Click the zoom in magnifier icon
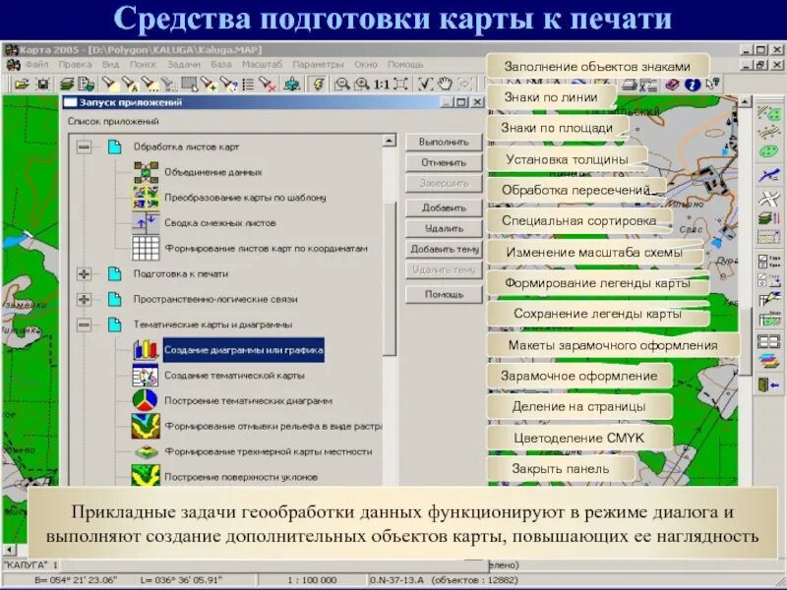The width and height of the screenshot is (787, 590). [x=362, y=84]
